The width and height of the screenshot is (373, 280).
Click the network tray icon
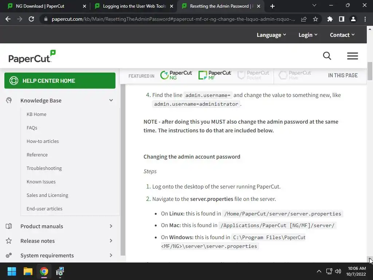(x=329, y=271)
